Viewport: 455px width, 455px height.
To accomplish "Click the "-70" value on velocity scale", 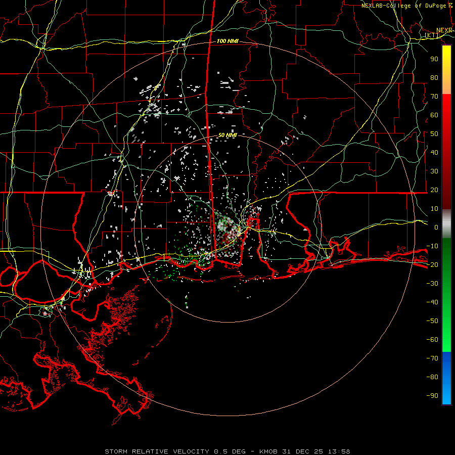I will click(432, 358).
